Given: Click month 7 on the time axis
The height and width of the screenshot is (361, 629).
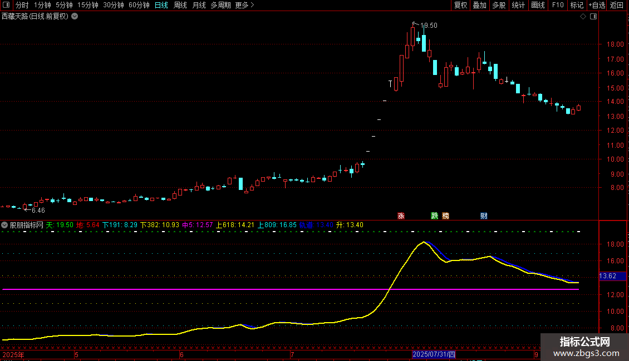Looking at the screenshot, I should point(292,354).
